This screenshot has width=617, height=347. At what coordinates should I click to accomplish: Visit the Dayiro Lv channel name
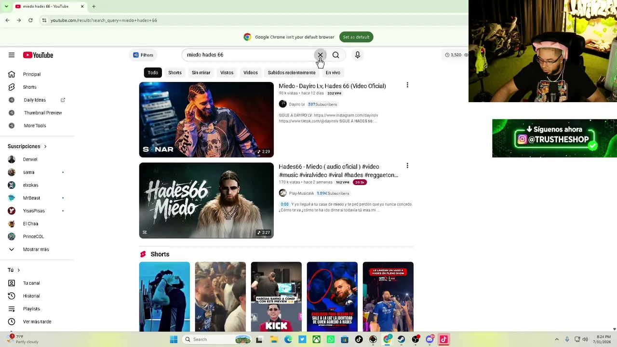coord(297,104)
